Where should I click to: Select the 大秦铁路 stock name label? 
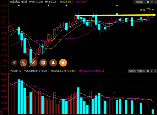tap(15, 2)
